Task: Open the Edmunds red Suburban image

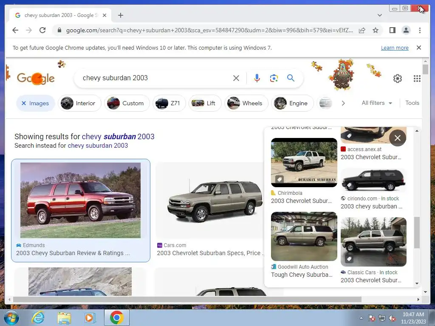Action: tap(80, 200)
